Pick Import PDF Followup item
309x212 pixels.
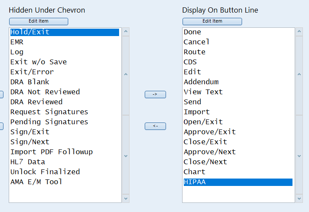(x=51, y=152)
